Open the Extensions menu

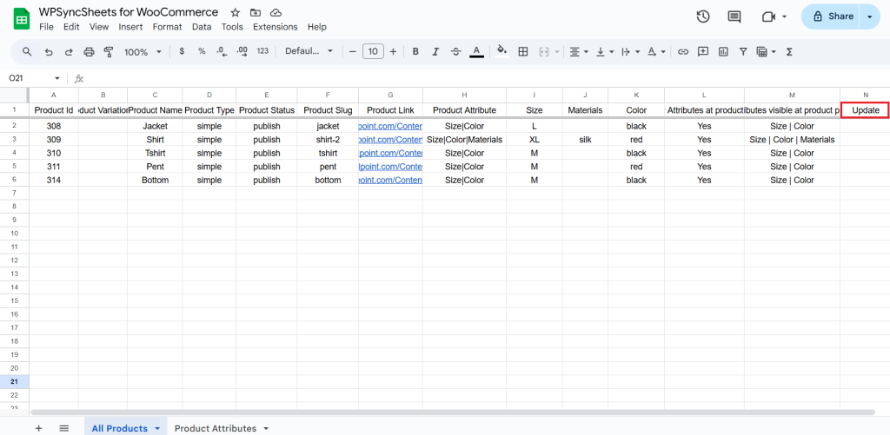pos(276,27)
